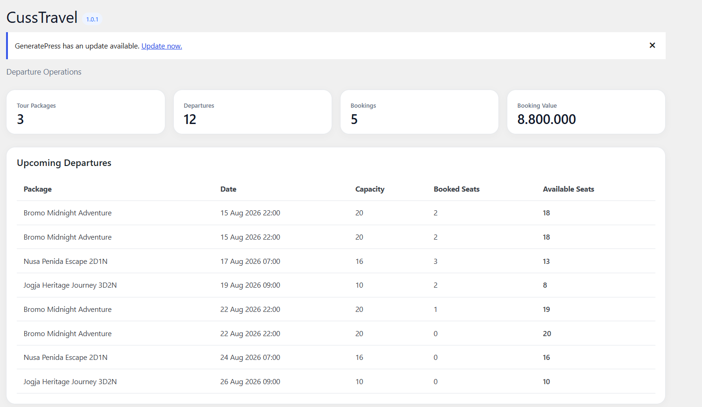Screen dimensions: 702x407
Task: Click the 24 Aug 2026 07:00 date cell
Action: click(x=250, y=357)
